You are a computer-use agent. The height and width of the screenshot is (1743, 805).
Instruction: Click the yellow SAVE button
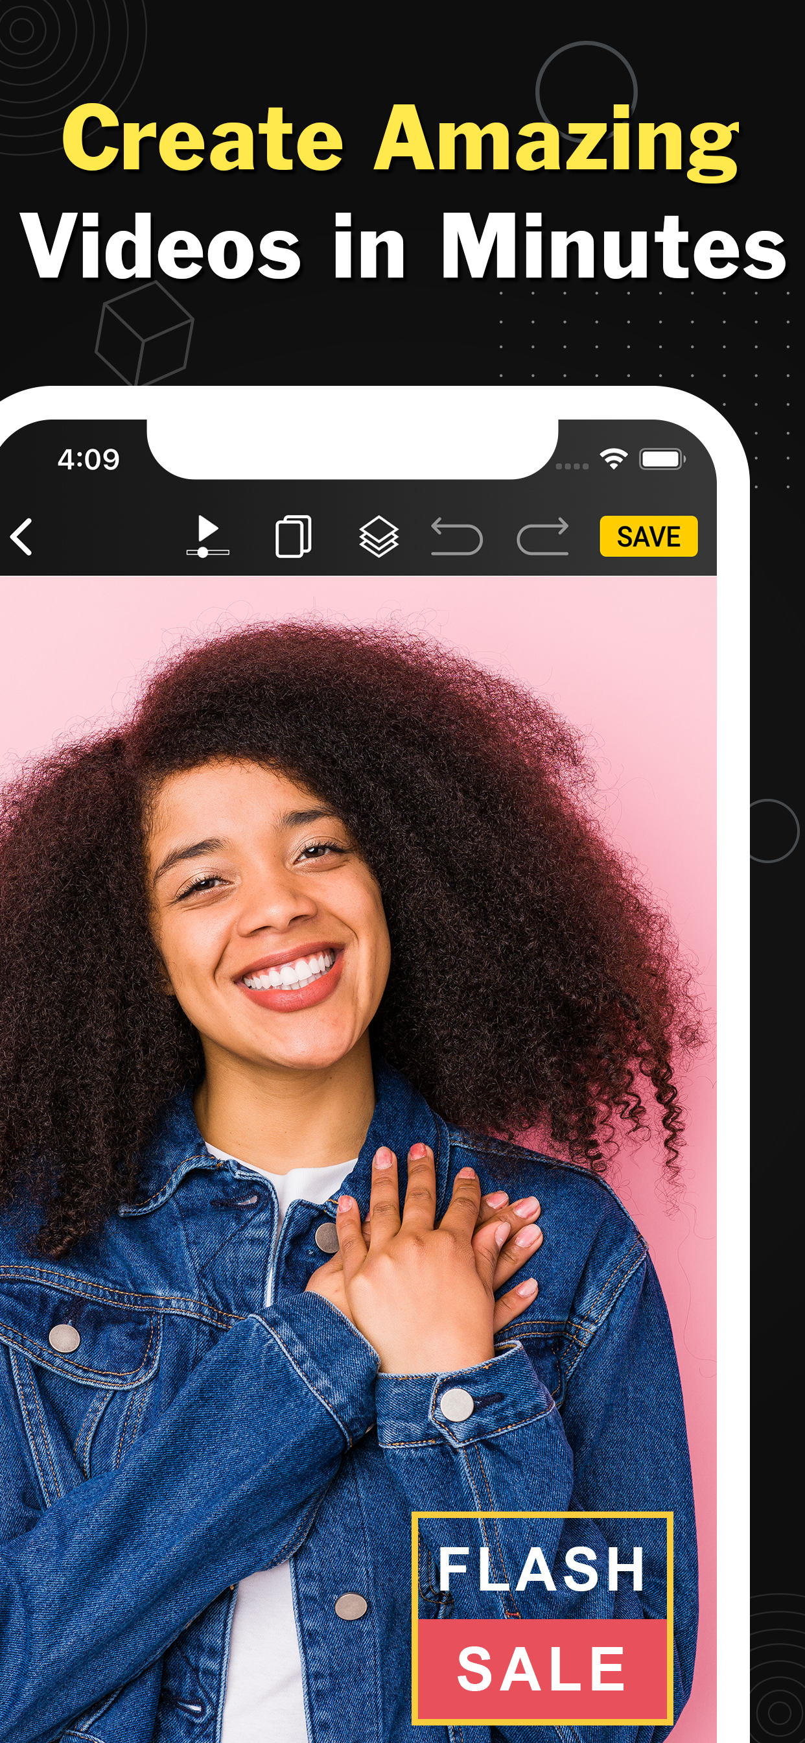click(x=648, y=536)
